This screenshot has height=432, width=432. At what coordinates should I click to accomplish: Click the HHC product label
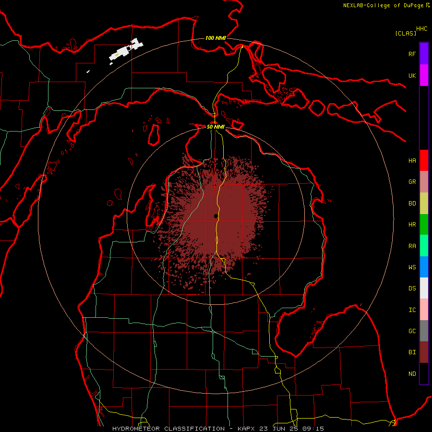tap(422, 29)
